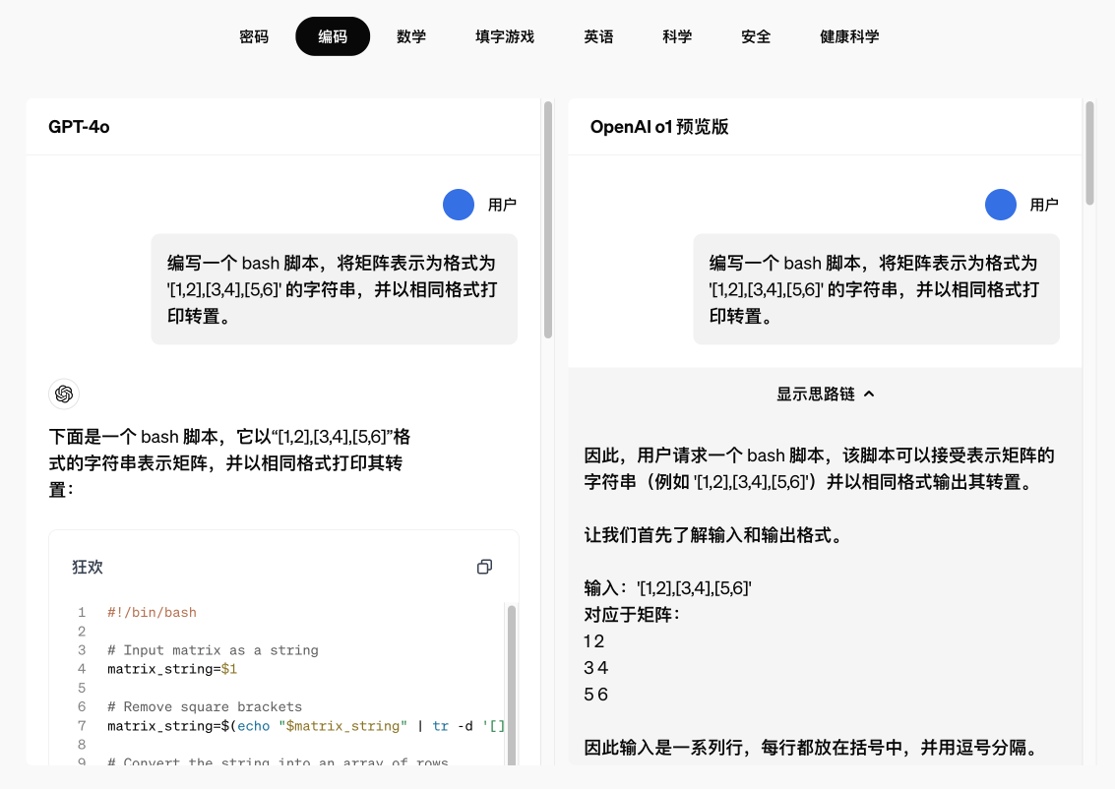Copy the code from the 狂欢 code block
Image resolution: width=1115 pixels, height=789 pixels.
coord(484,566)
